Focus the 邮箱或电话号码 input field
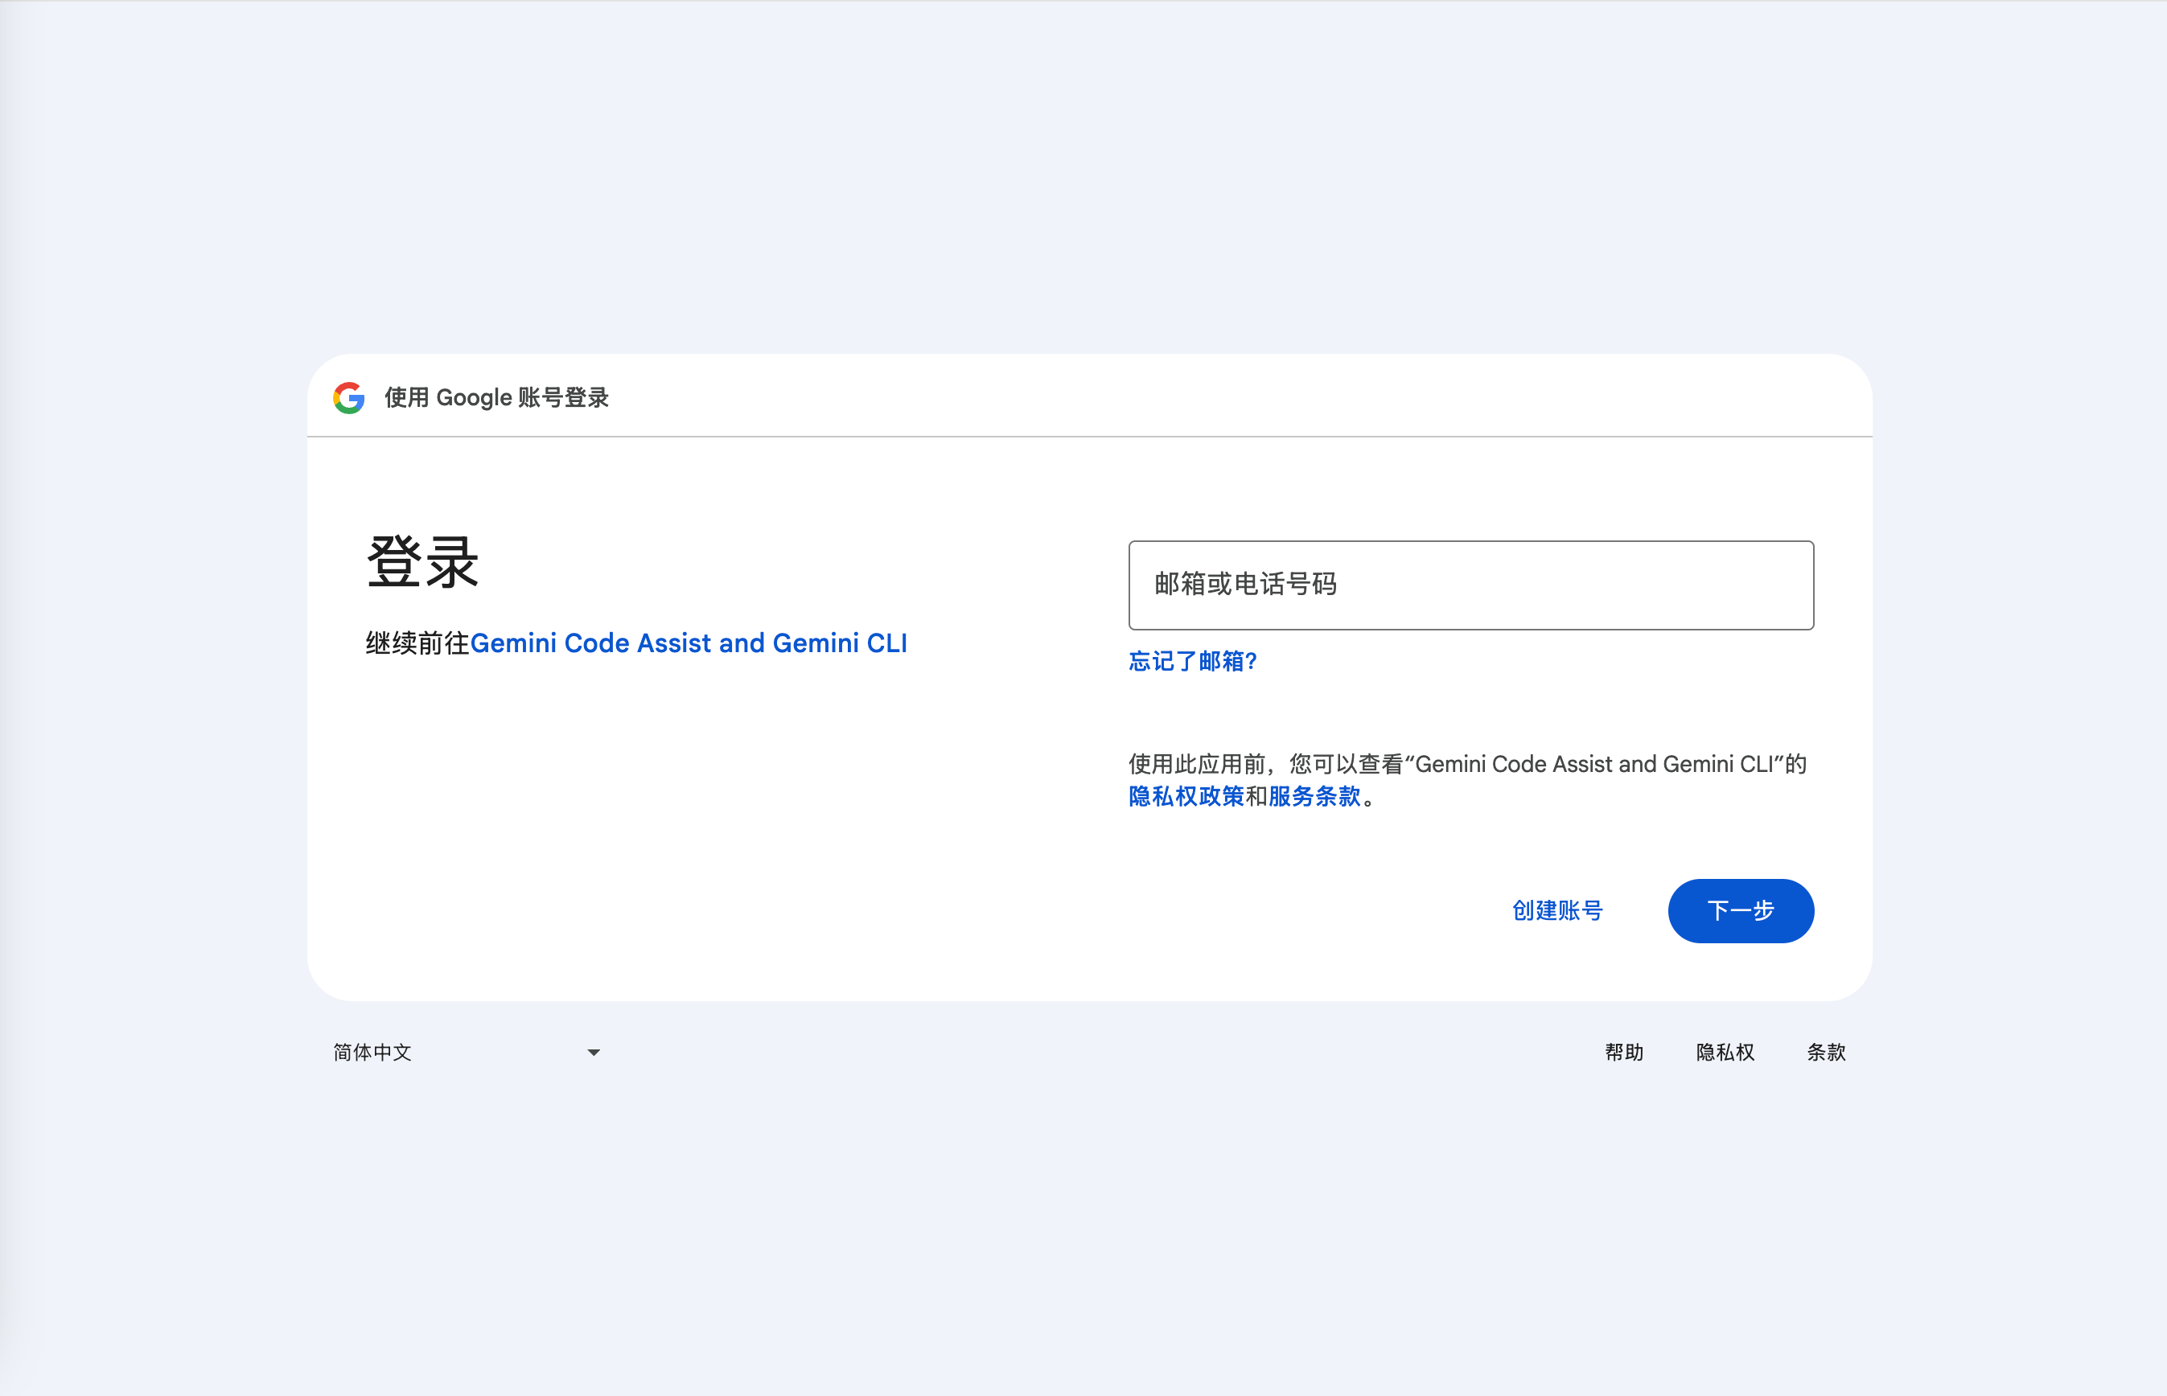 pyautogui.click(x=1470, y=585)
